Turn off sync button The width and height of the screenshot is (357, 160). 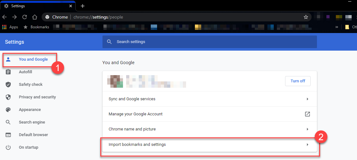pyautogui.click(x=298, y=81)
